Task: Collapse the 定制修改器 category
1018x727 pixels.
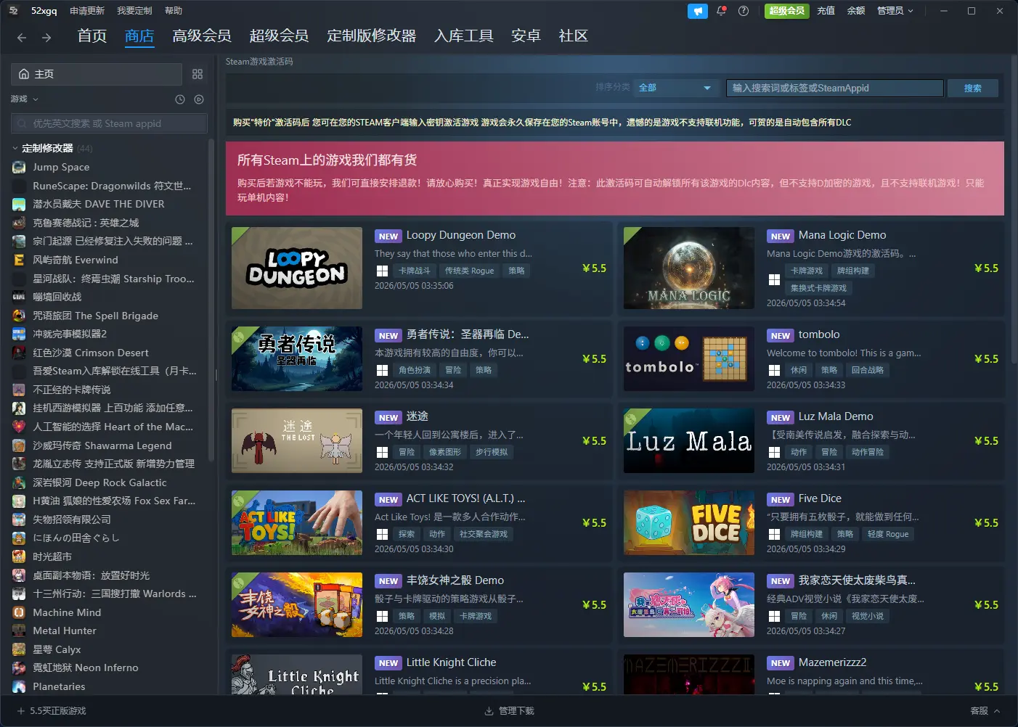Action: pyautogui.click(x=16, y=148)
